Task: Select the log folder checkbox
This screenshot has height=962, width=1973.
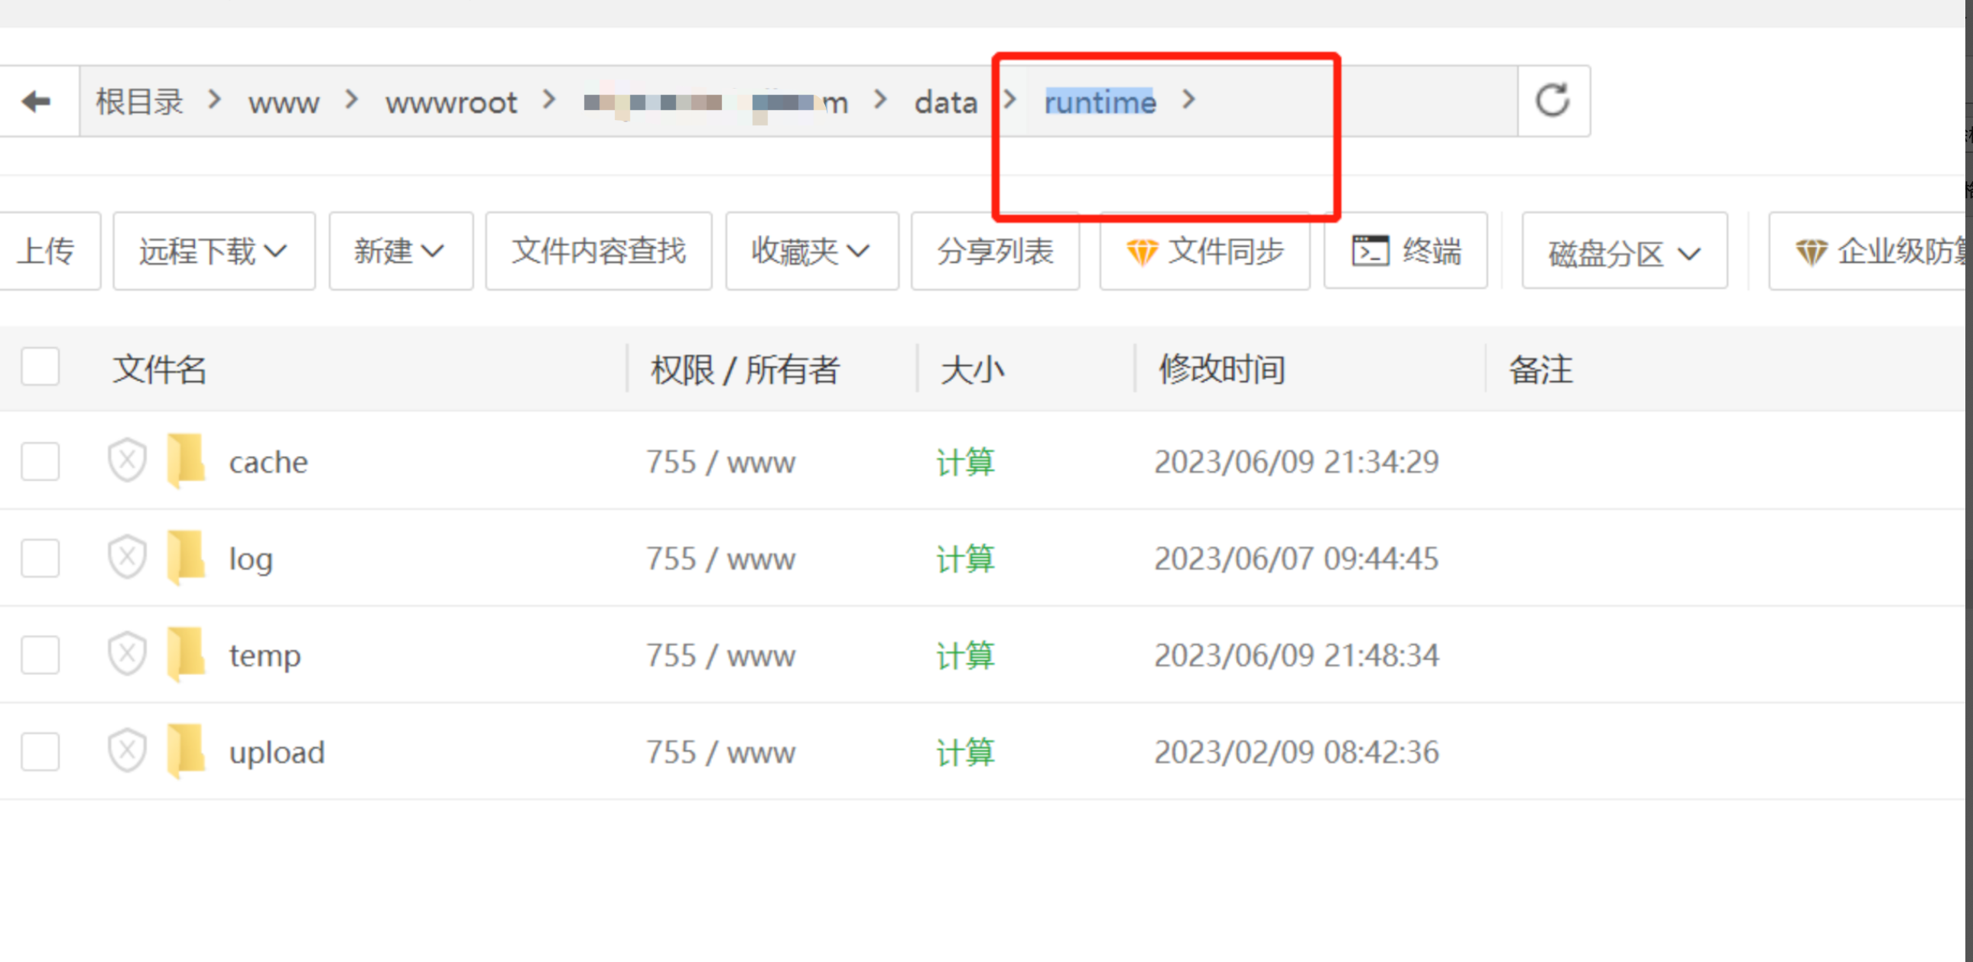Action: (40, 557)
